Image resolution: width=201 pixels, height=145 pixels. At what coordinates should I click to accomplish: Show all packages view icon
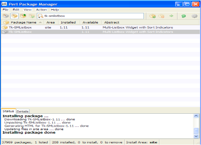pos(6,16)
